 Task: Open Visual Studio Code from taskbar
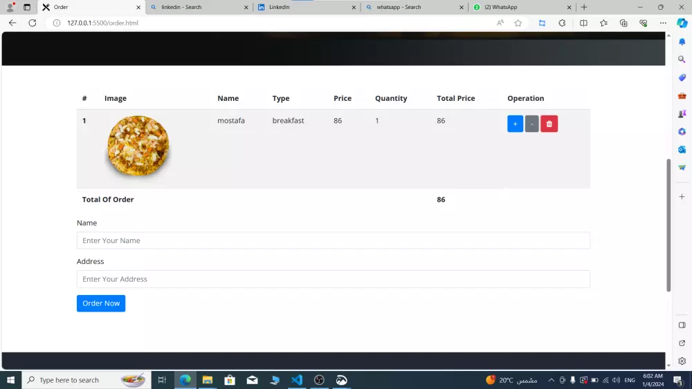point(297,380)
